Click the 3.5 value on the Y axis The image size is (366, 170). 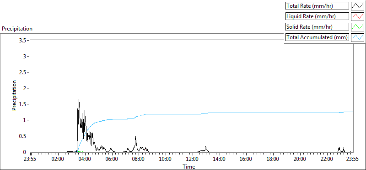click(x=23, y=40)
